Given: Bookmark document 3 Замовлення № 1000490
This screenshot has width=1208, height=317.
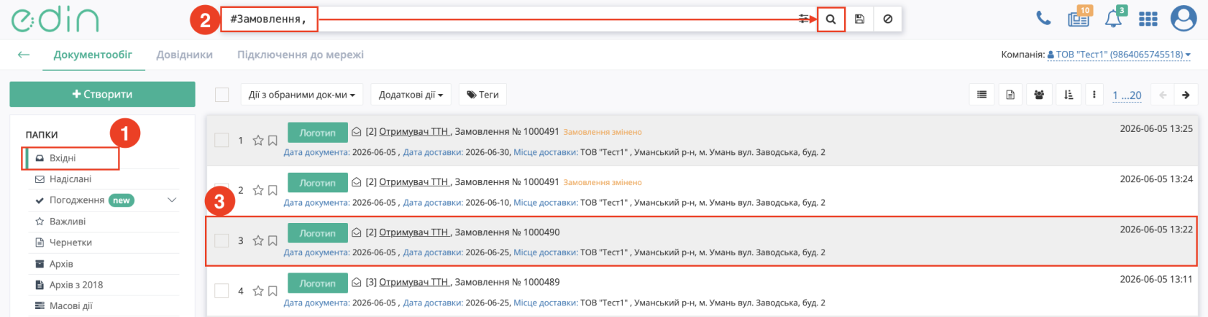Looking at the screenshot, I should 273,241.
